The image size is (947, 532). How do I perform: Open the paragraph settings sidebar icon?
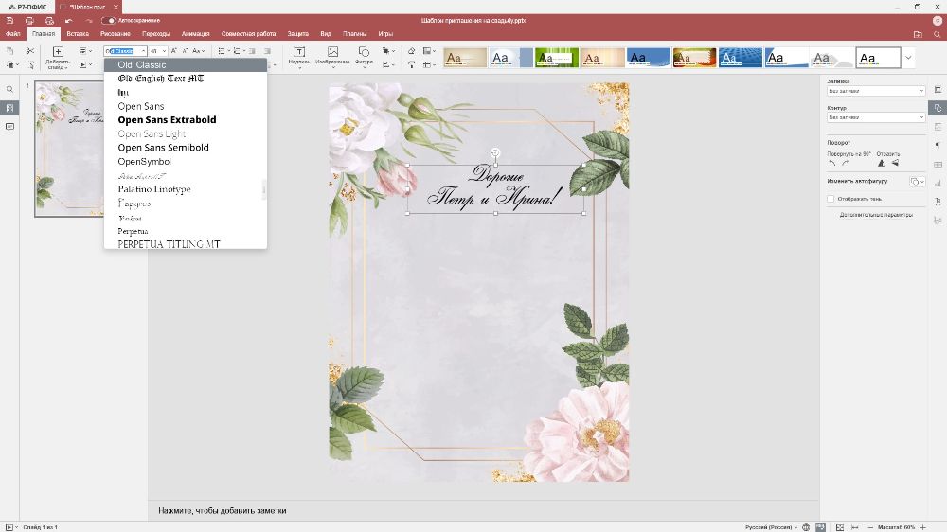tap(938, 145)
